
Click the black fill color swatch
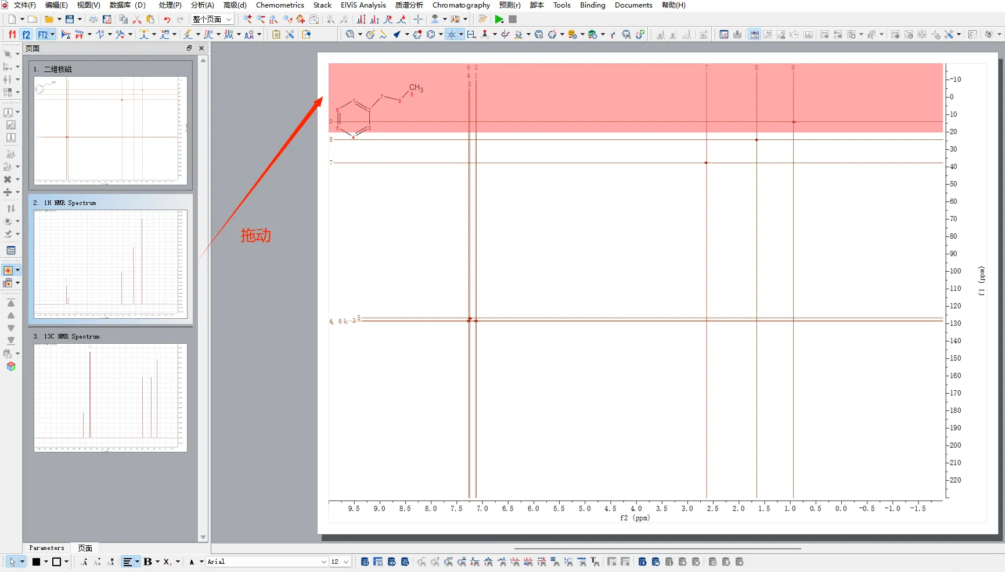point(36,562)
